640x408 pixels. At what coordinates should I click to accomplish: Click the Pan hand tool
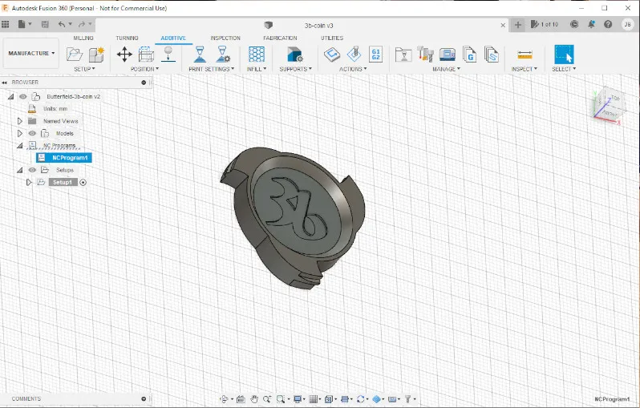[254, 399]
